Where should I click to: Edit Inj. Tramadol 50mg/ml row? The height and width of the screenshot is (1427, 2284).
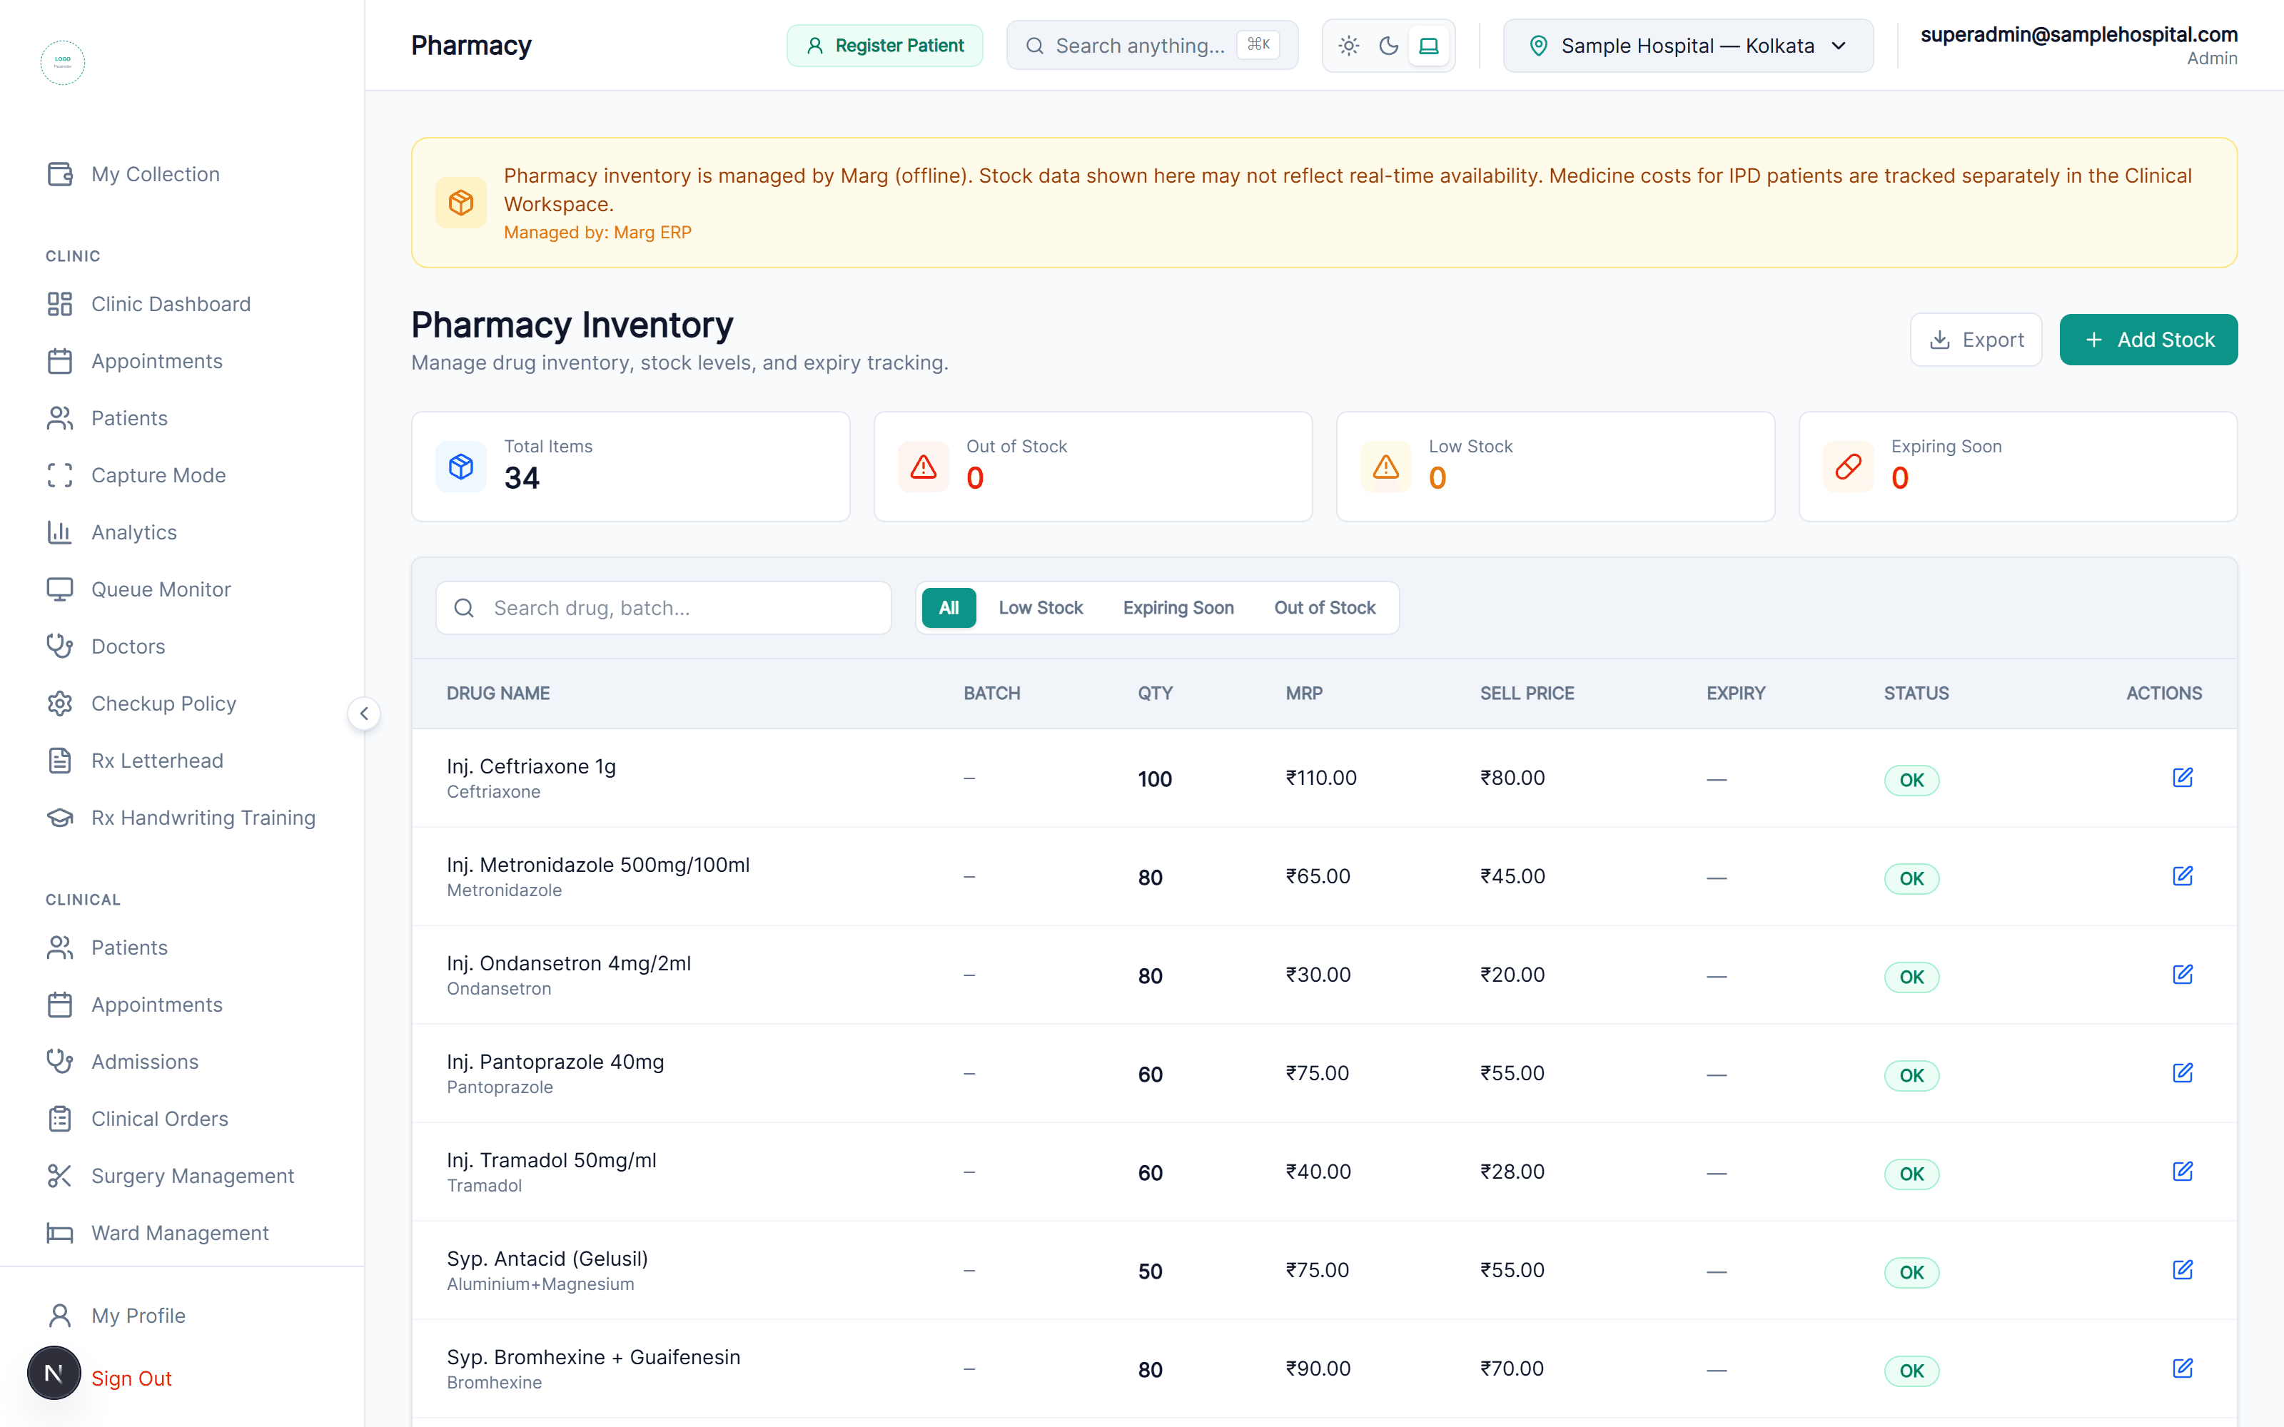pyautogui.click(x=2182, y=1172)
